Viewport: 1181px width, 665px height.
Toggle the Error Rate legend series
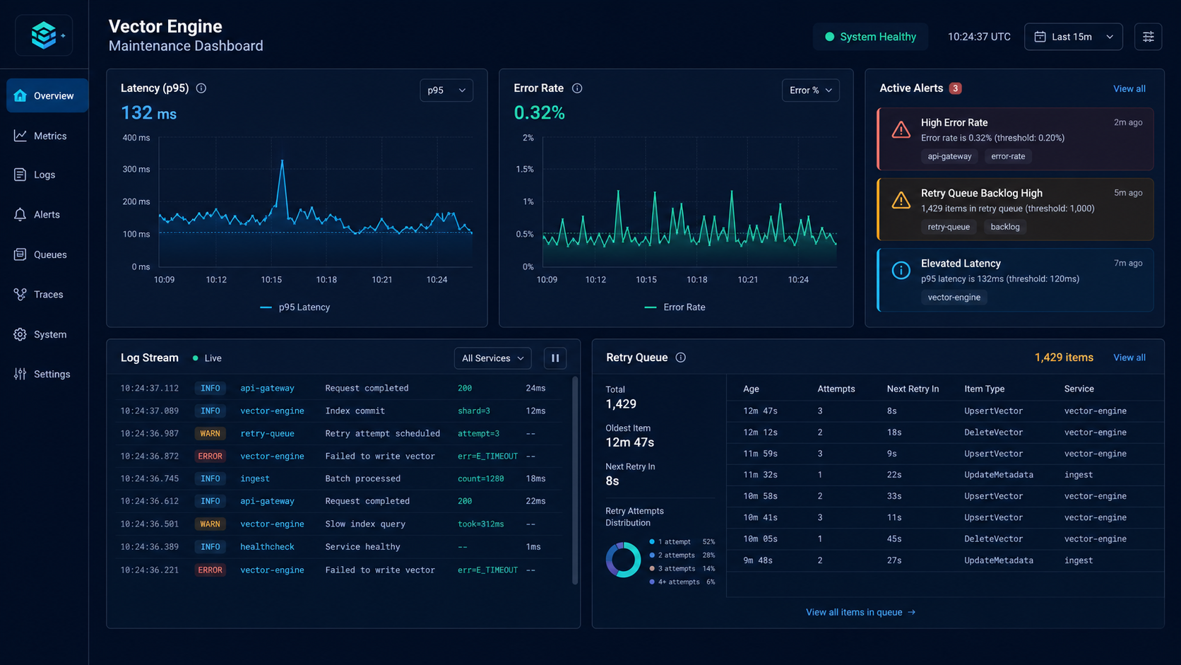[x=675, y=307]
